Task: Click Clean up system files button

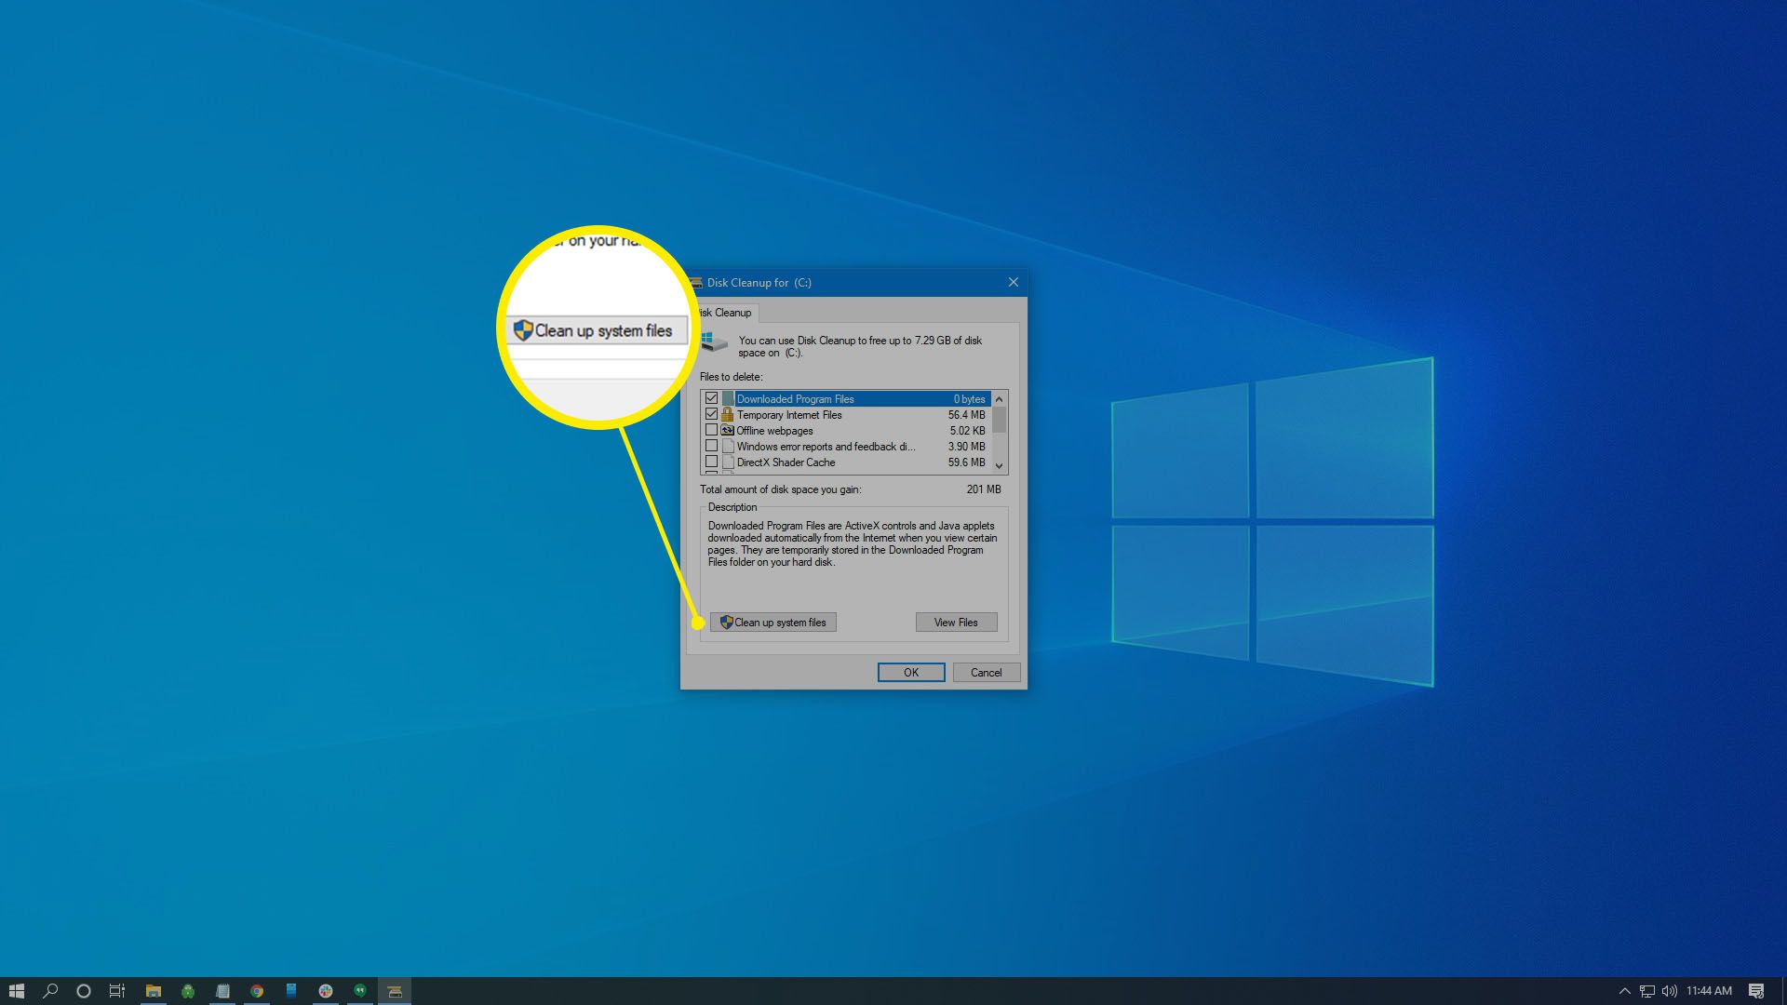Action: point(773,623)
